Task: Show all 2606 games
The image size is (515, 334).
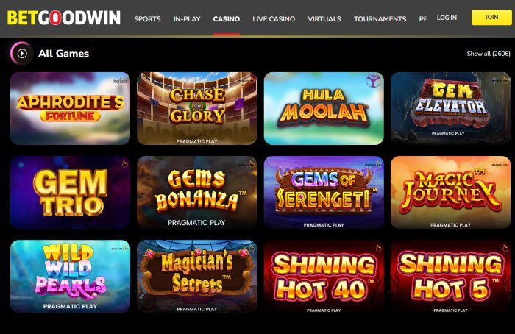Action: 489,54
